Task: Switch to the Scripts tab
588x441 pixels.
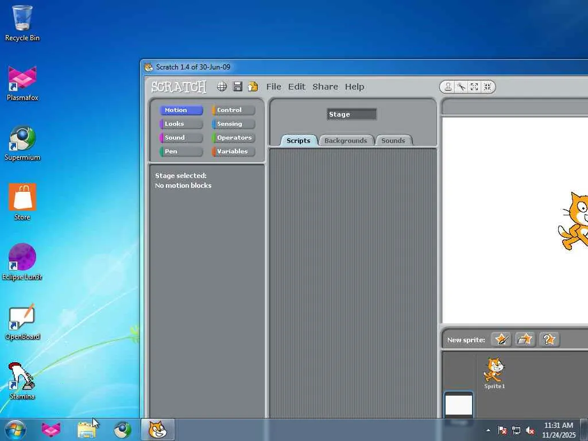Action: pos(299,141)
